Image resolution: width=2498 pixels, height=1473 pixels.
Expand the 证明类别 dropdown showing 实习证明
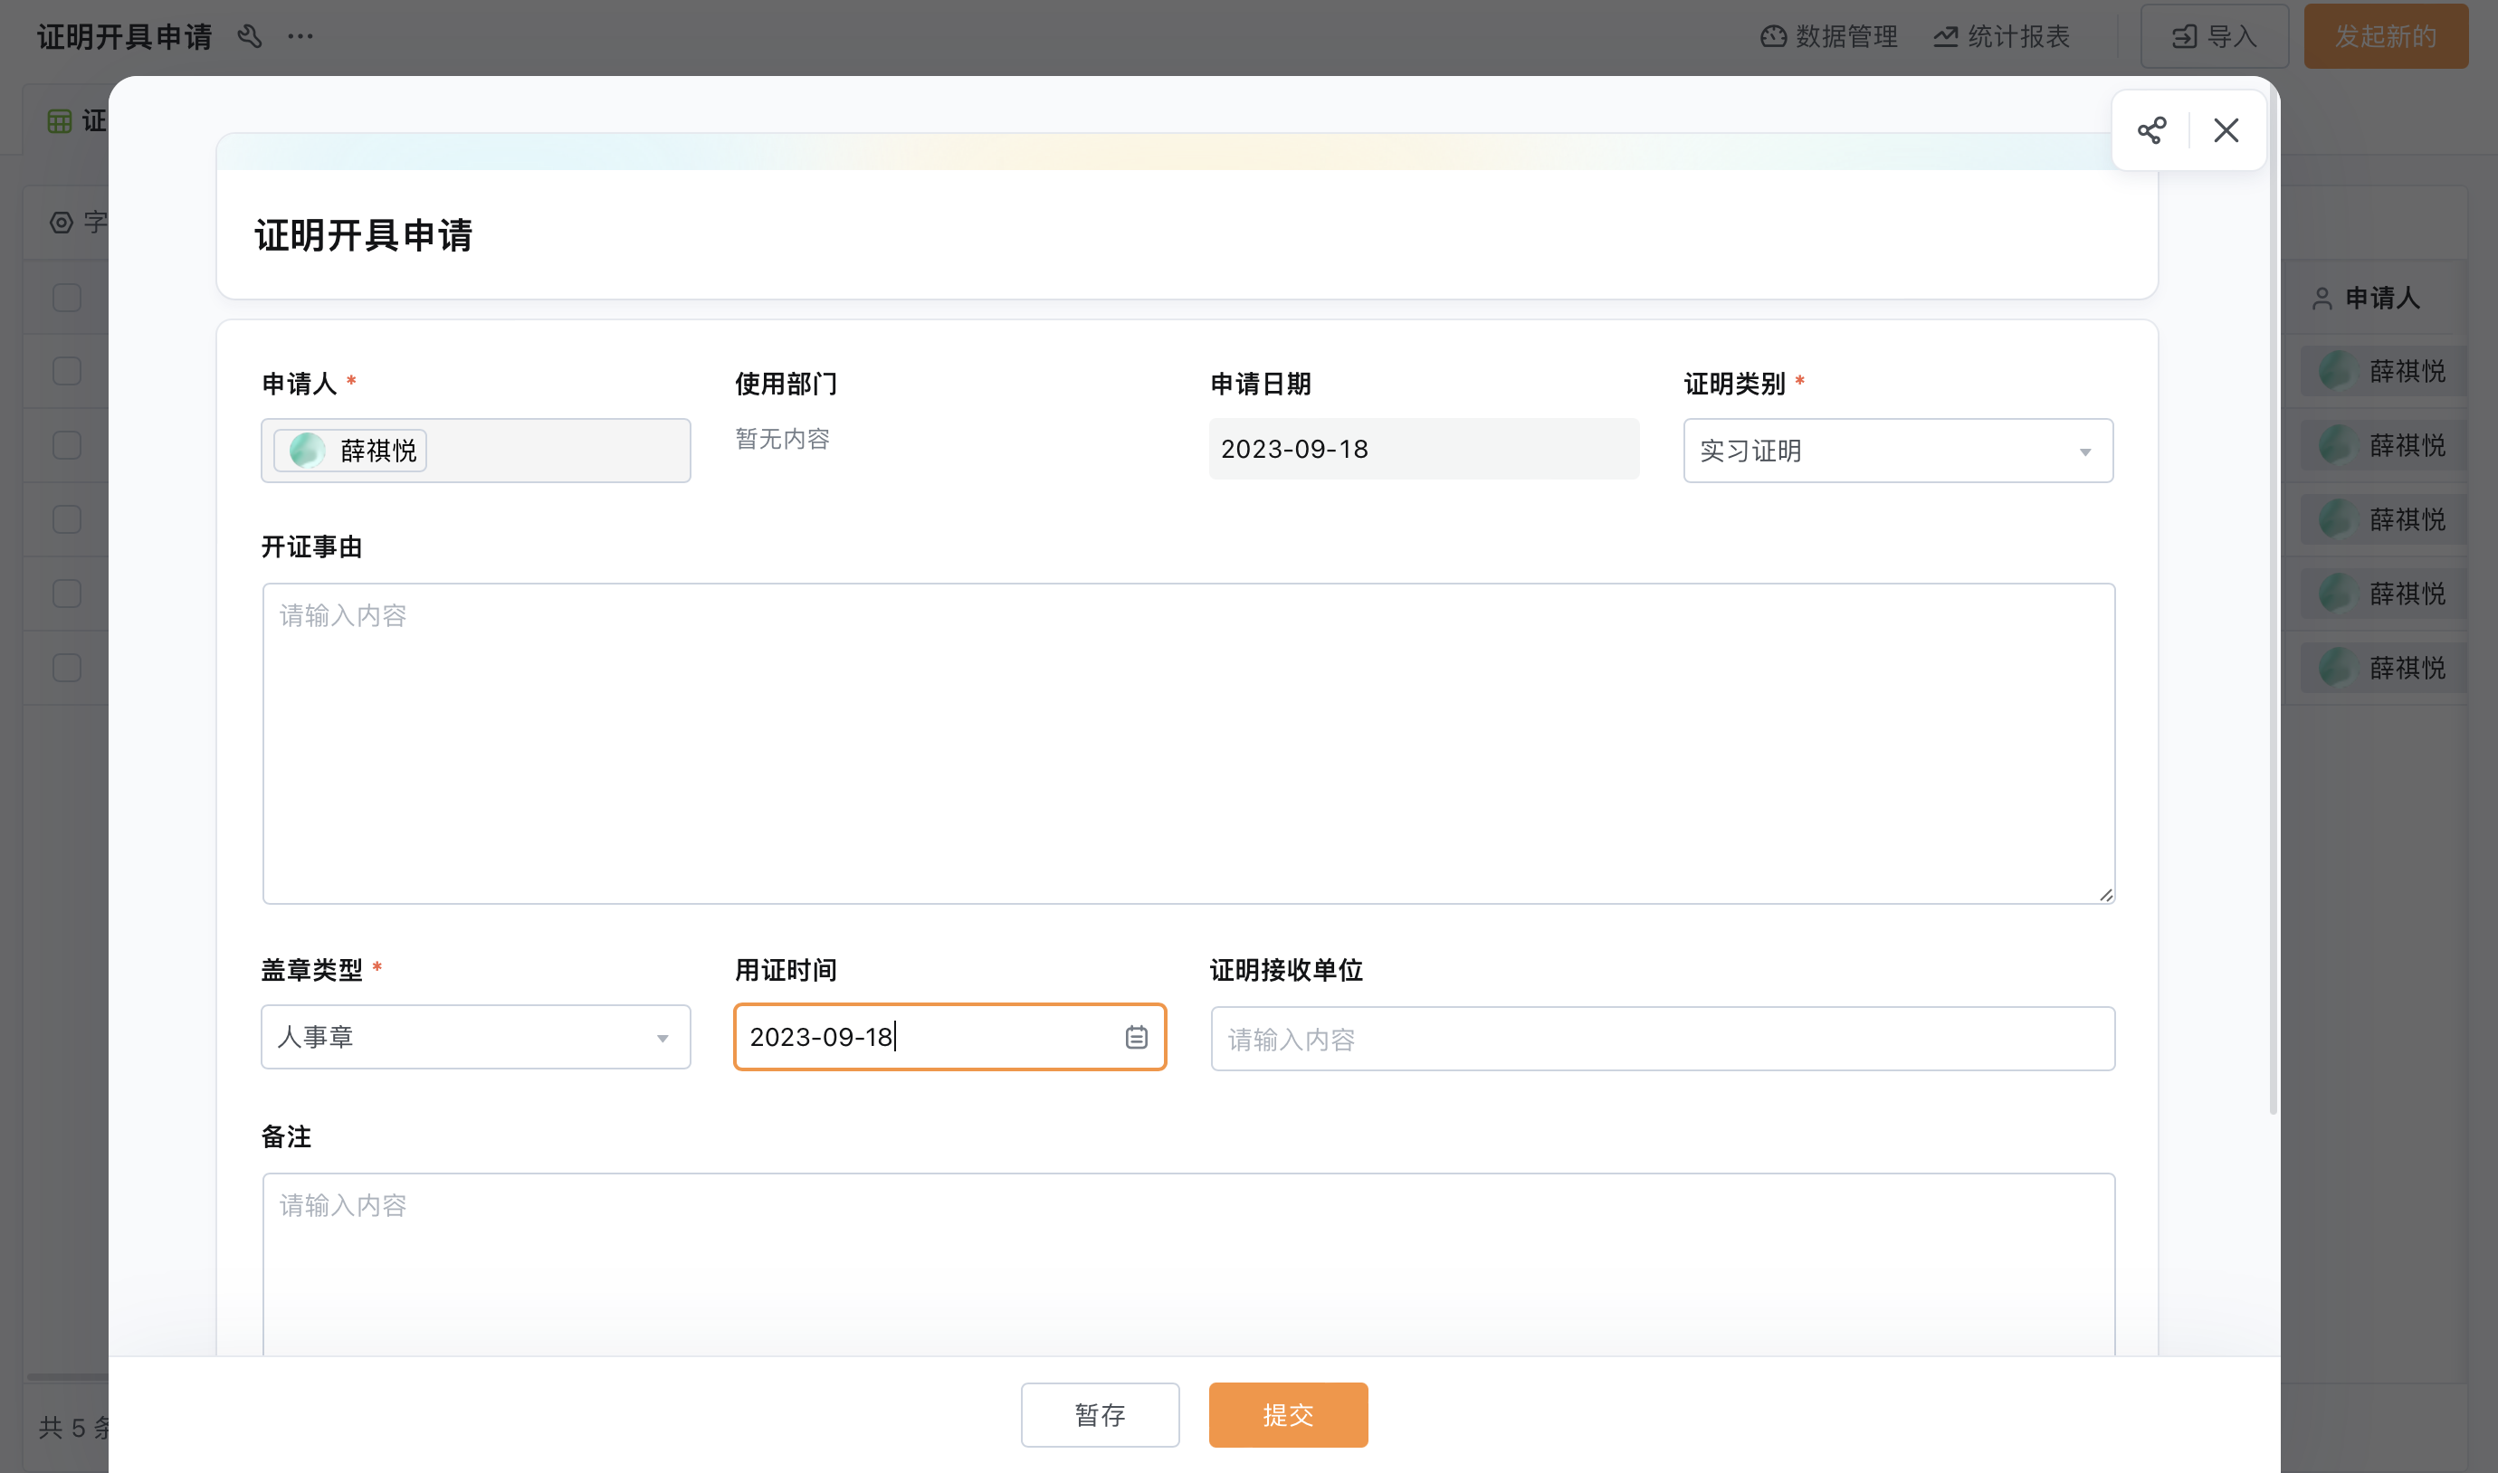(x=1897, y=451)
